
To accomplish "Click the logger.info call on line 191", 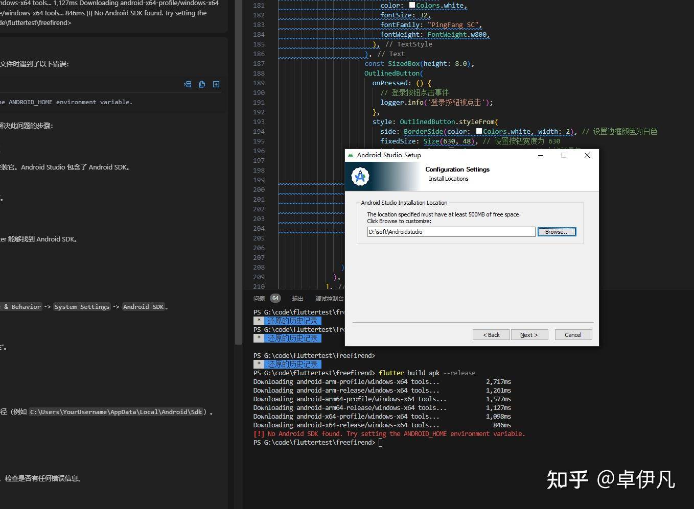I will [436, 103].
